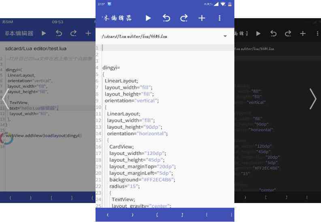Select the layout_height="90dp"; line
Viewport: 321px width, 222px height.
(x=134, y=127)
